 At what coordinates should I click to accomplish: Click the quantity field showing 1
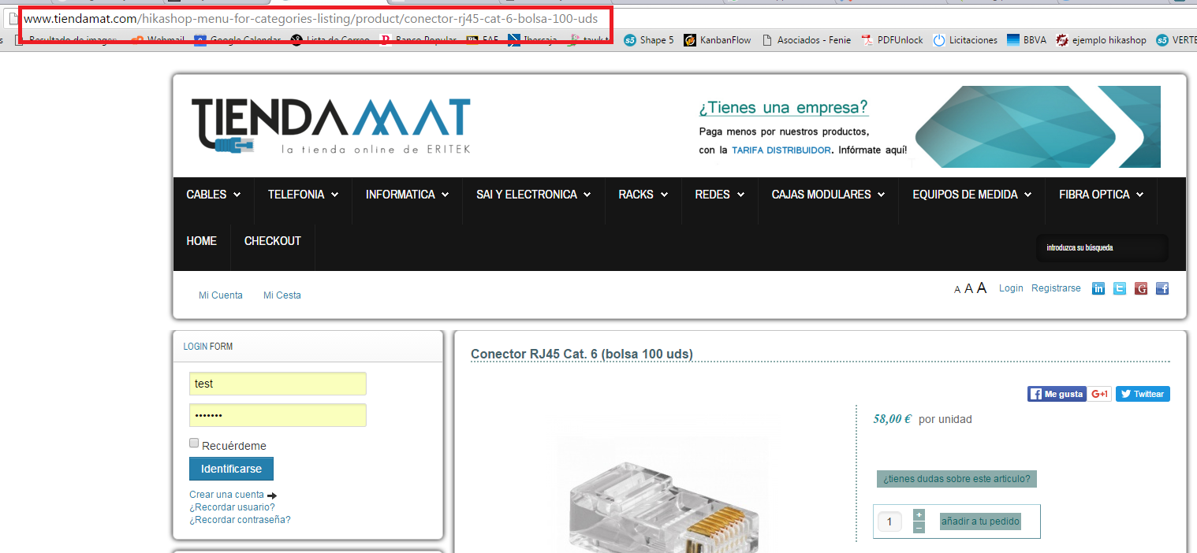[x=890, y=521]
